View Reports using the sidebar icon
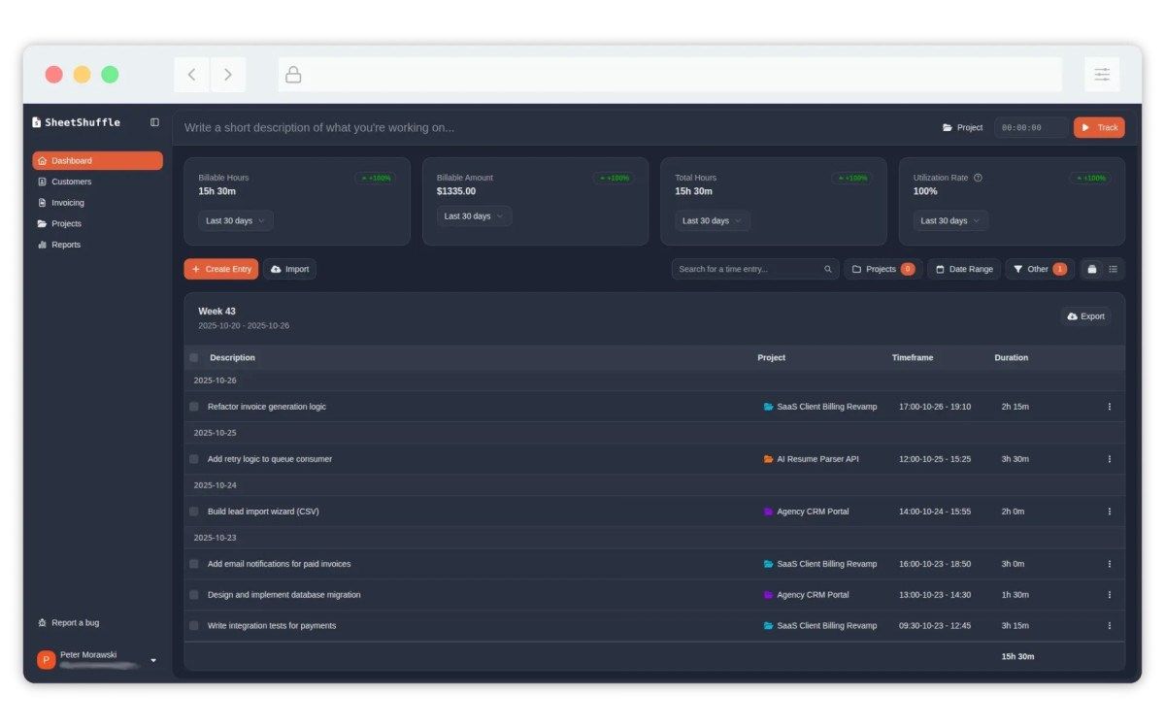1165x728 pixels. [42, 244]
